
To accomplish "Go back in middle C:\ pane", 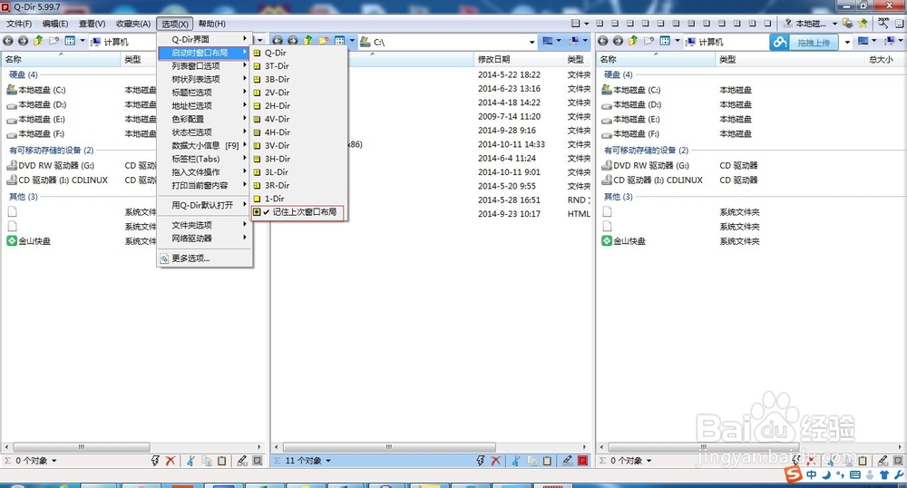I will tap(278, 41).
